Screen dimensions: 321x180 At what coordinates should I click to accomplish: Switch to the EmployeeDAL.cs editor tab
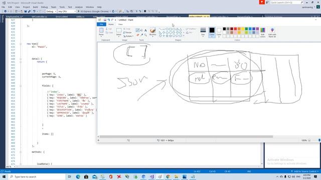15,16
